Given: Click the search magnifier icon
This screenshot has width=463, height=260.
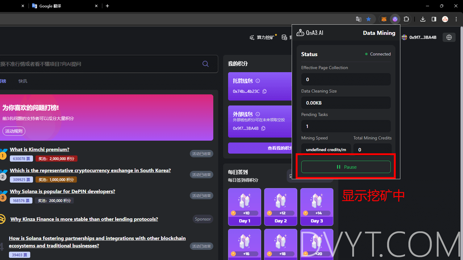Looking at the screenshot, I should pyautogui.click(x=206, y=64).
